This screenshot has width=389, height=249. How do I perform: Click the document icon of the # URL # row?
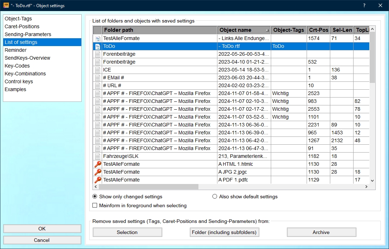97,86
